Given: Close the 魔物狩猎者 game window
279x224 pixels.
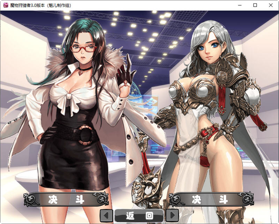Looking at the screenshot, I should pyautogui.click(x=271, y=5).
